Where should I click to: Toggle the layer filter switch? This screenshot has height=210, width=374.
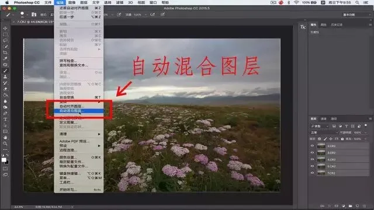coord(366,125)
